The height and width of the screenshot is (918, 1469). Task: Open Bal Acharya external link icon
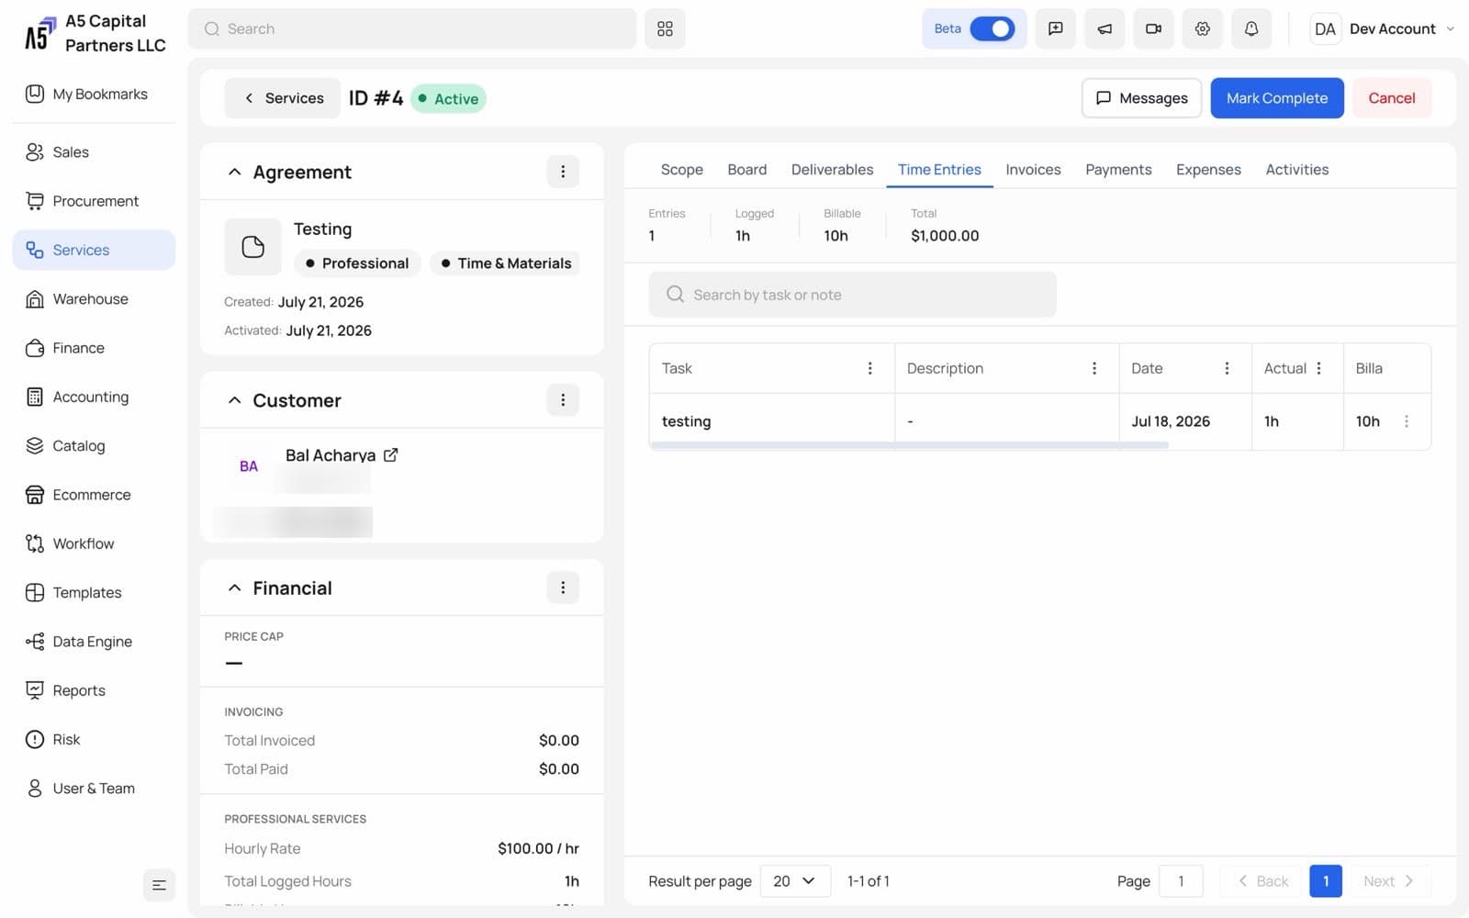pos(390,454)
